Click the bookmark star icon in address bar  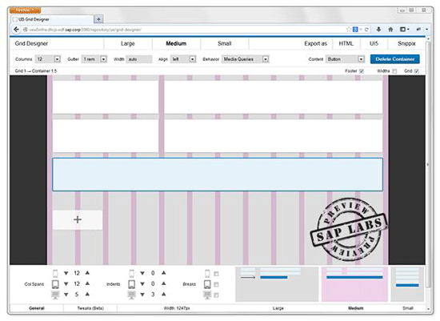(x=349, y=29)
